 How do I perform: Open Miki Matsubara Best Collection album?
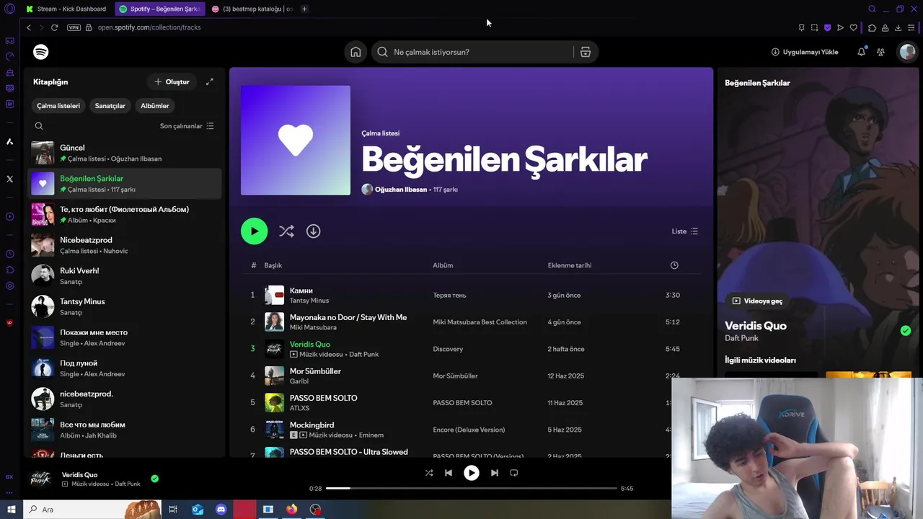point(480,322)
